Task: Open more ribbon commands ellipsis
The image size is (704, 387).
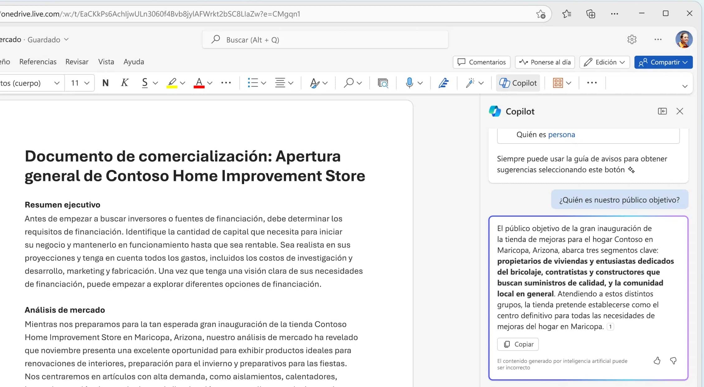Action: [x=592, y=83]
